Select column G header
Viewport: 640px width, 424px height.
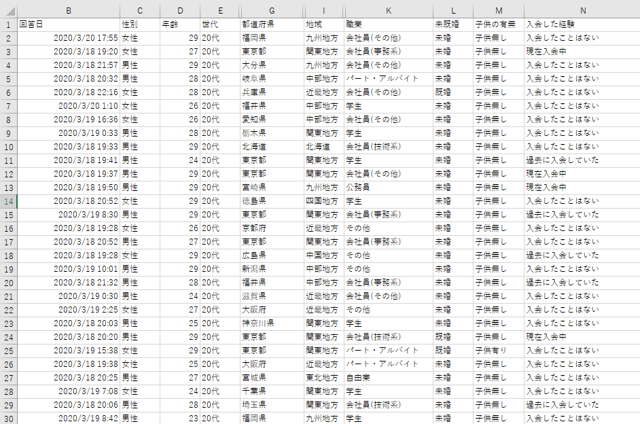click(x=272, y=10)
